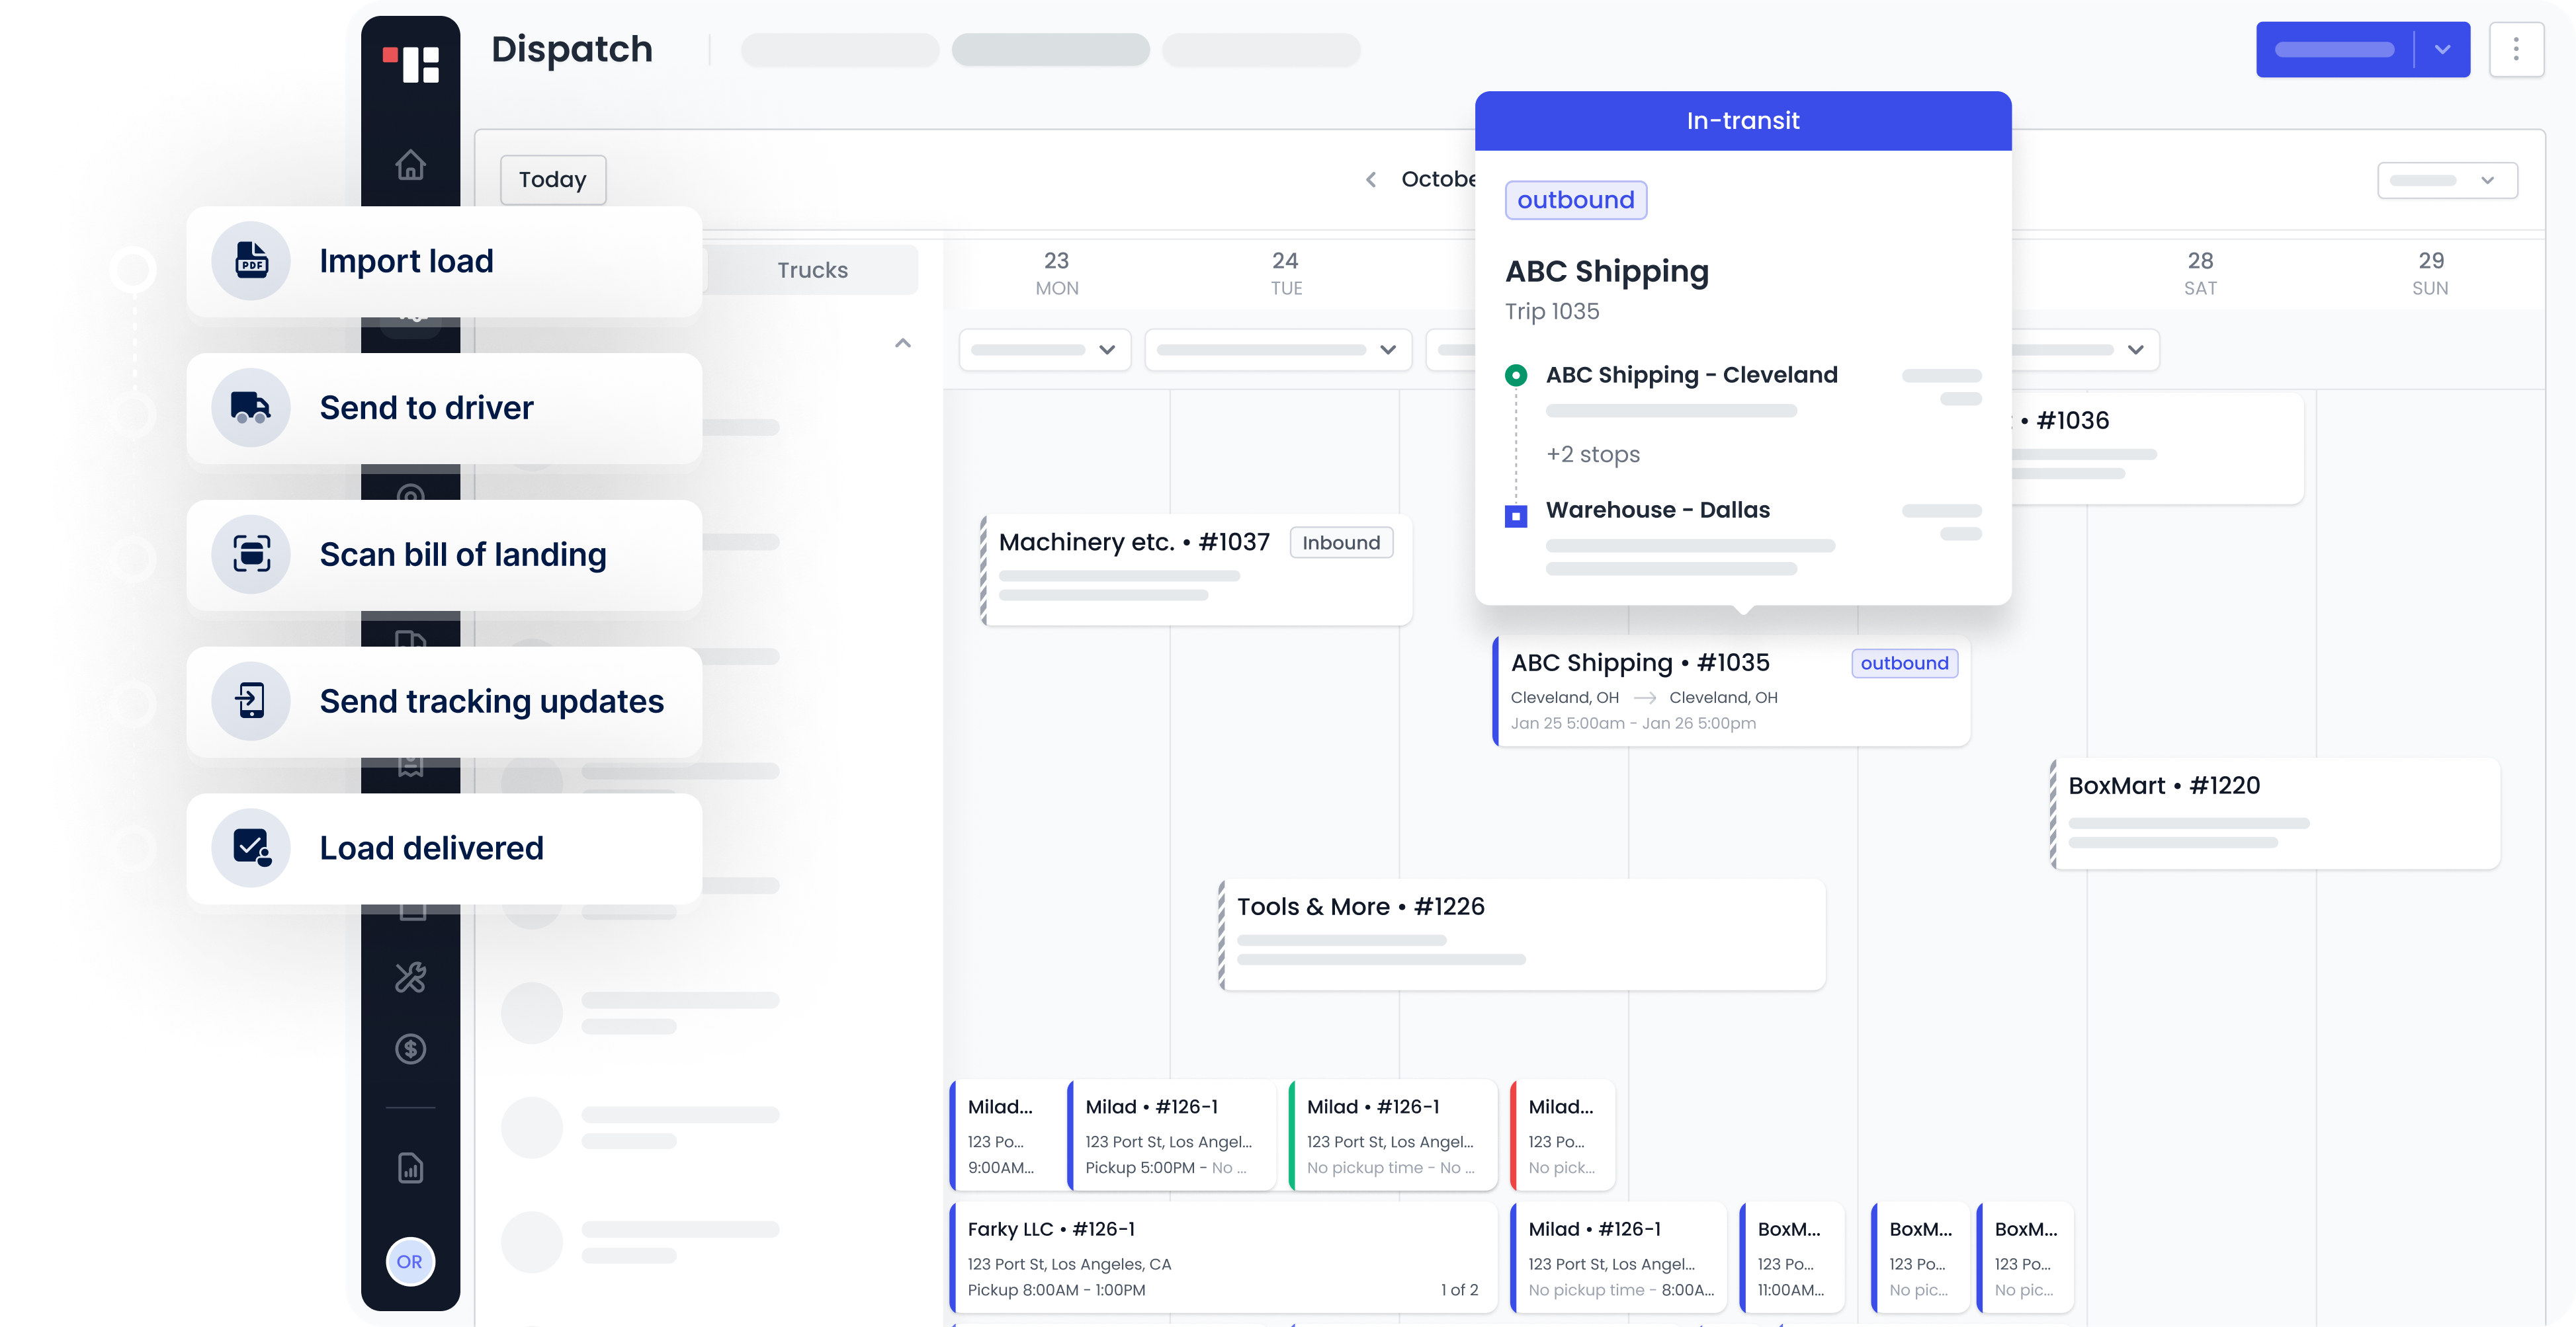Switch to the Trucks tab
Image resolution: width=2576 pixels, height=1327 pixels.
click(812, 270)
